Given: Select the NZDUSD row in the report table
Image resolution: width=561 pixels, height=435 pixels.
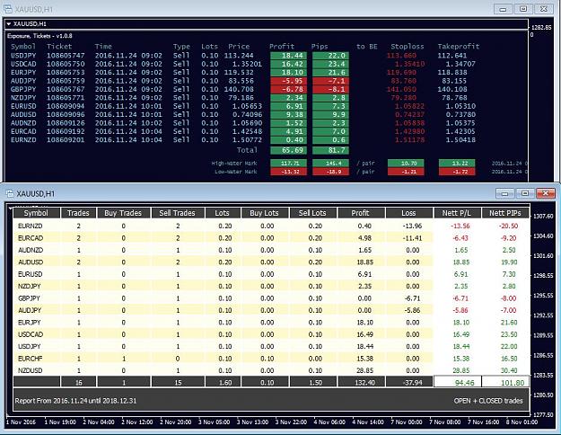Looking at the screenshot, I should point(271,370).
